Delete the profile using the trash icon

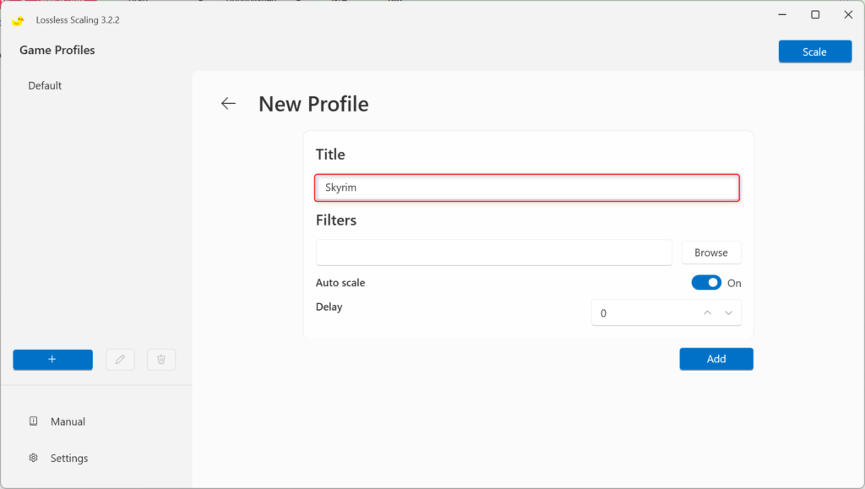click(160, 359)
